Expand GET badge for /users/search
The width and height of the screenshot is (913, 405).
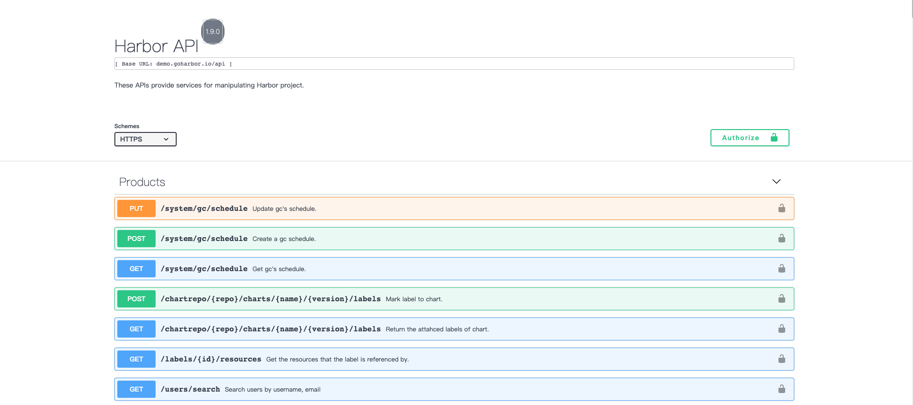136,389
